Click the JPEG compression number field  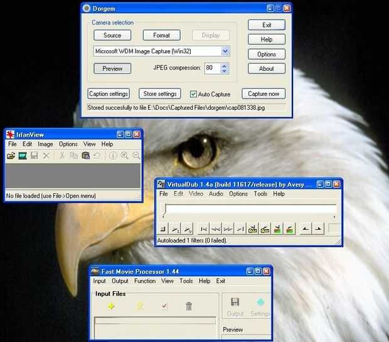[213, 68]
